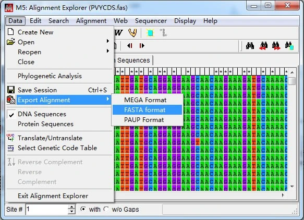
Task: Increase the Site number with up stepper
Action: pyautogui.click(x=71, y=207)
